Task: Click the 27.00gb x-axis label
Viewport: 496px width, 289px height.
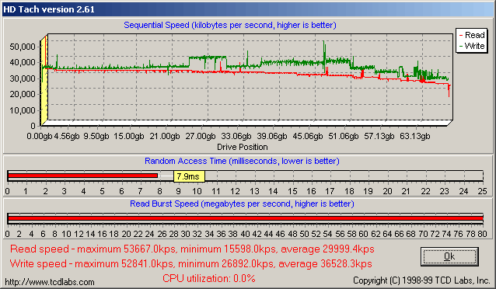Action: (x=201, y=136)
